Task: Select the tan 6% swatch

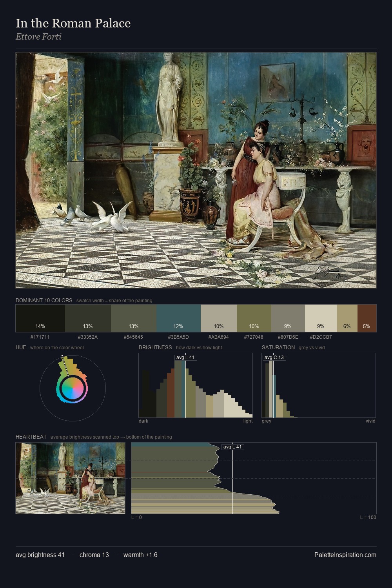Action: [347, 318]
